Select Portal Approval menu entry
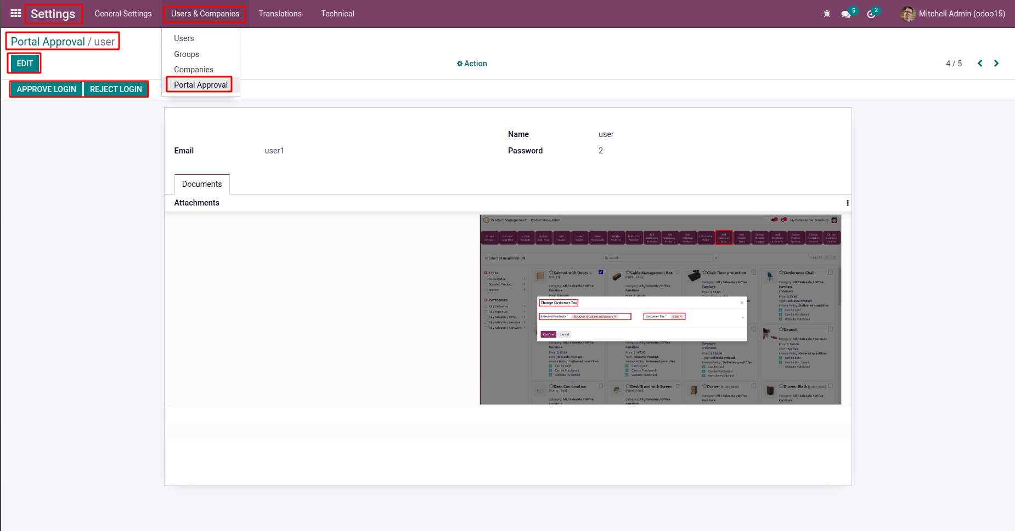The height and width of the screenshot is (531, 1015). 201,85
